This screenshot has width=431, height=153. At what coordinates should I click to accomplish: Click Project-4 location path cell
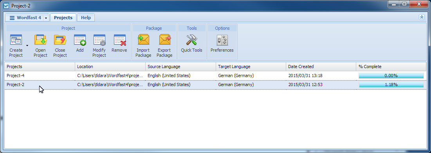(110, 76)
